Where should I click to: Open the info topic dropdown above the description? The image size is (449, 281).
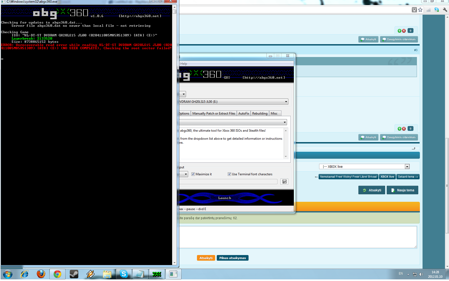[285, 122]
